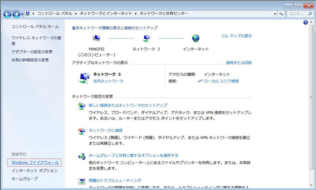Open ワイヤレス ネットワークの管理
Image resolution: width=316 pixels, height=190 pixels.
(x=36, y=40)
